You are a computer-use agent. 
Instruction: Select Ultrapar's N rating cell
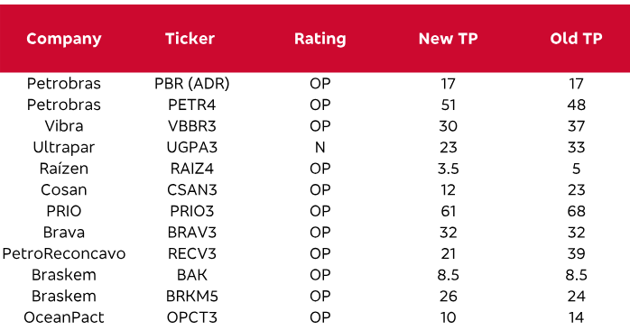(320, 147)
